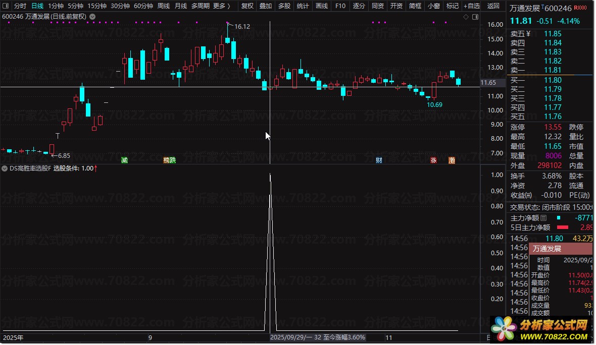
Task: Click 换手 turnover 3.68%
Action: (552, 176)
